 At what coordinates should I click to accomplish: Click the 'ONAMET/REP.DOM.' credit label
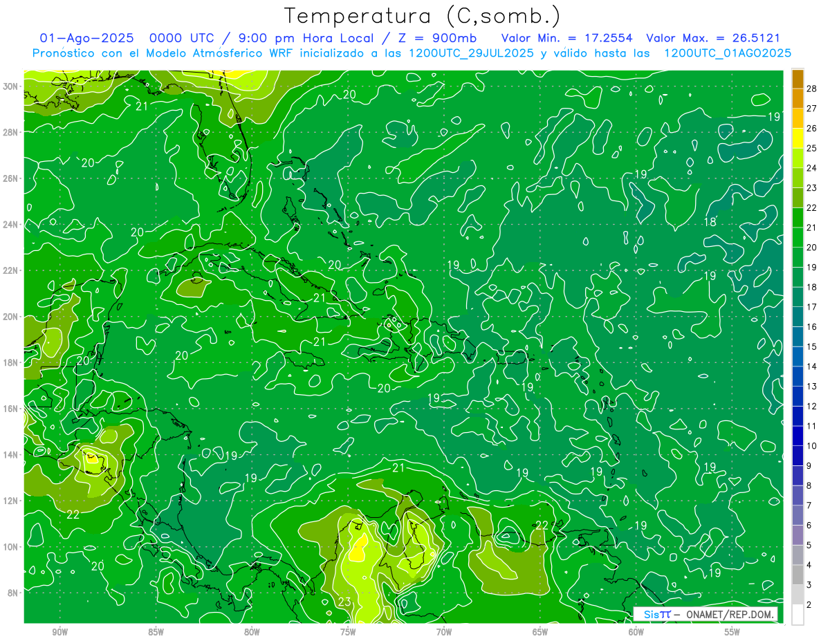[x=729, y=614]
